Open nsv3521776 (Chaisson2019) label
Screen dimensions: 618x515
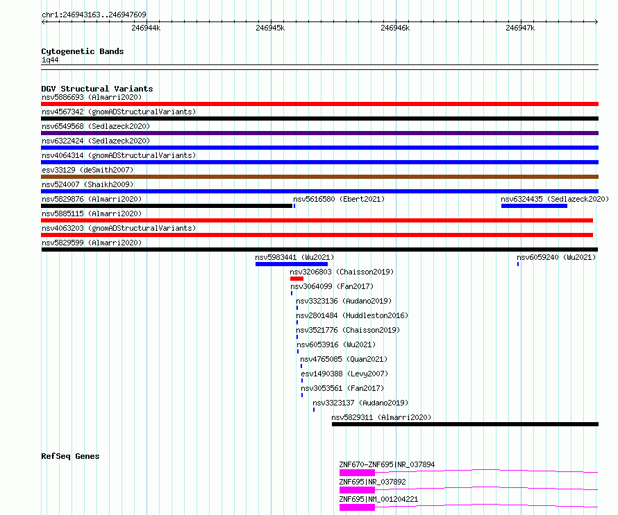[x=348, y=330]
